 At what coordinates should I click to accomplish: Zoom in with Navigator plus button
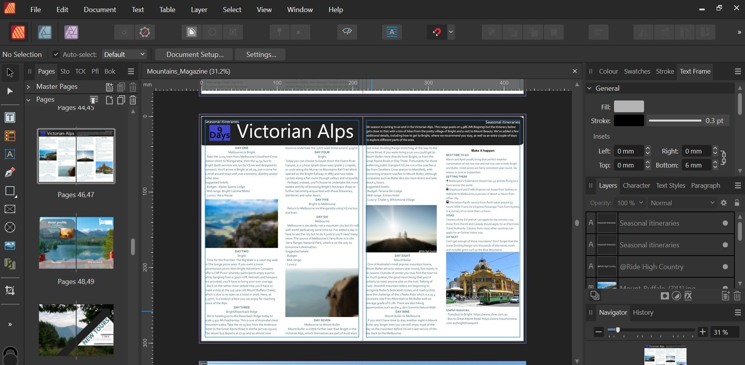pos(703,332)
